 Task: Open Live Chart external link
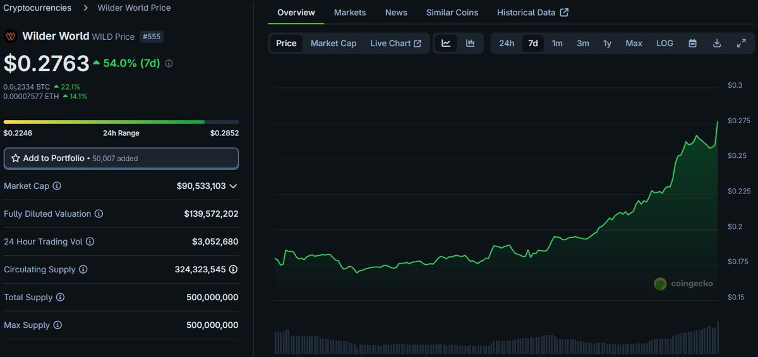[396, 43]
